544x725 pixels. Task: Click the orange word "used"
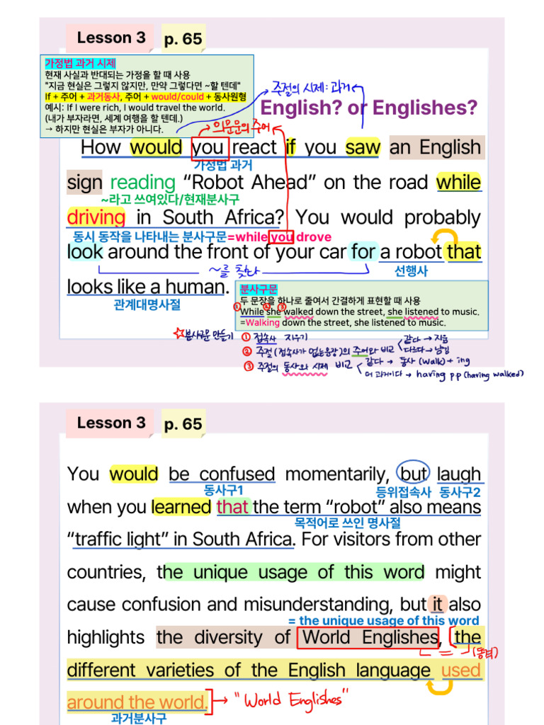460,670
